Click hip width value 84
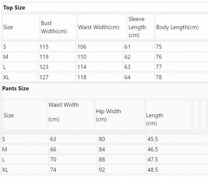This screenshot has height=196, width=208. 102,149
